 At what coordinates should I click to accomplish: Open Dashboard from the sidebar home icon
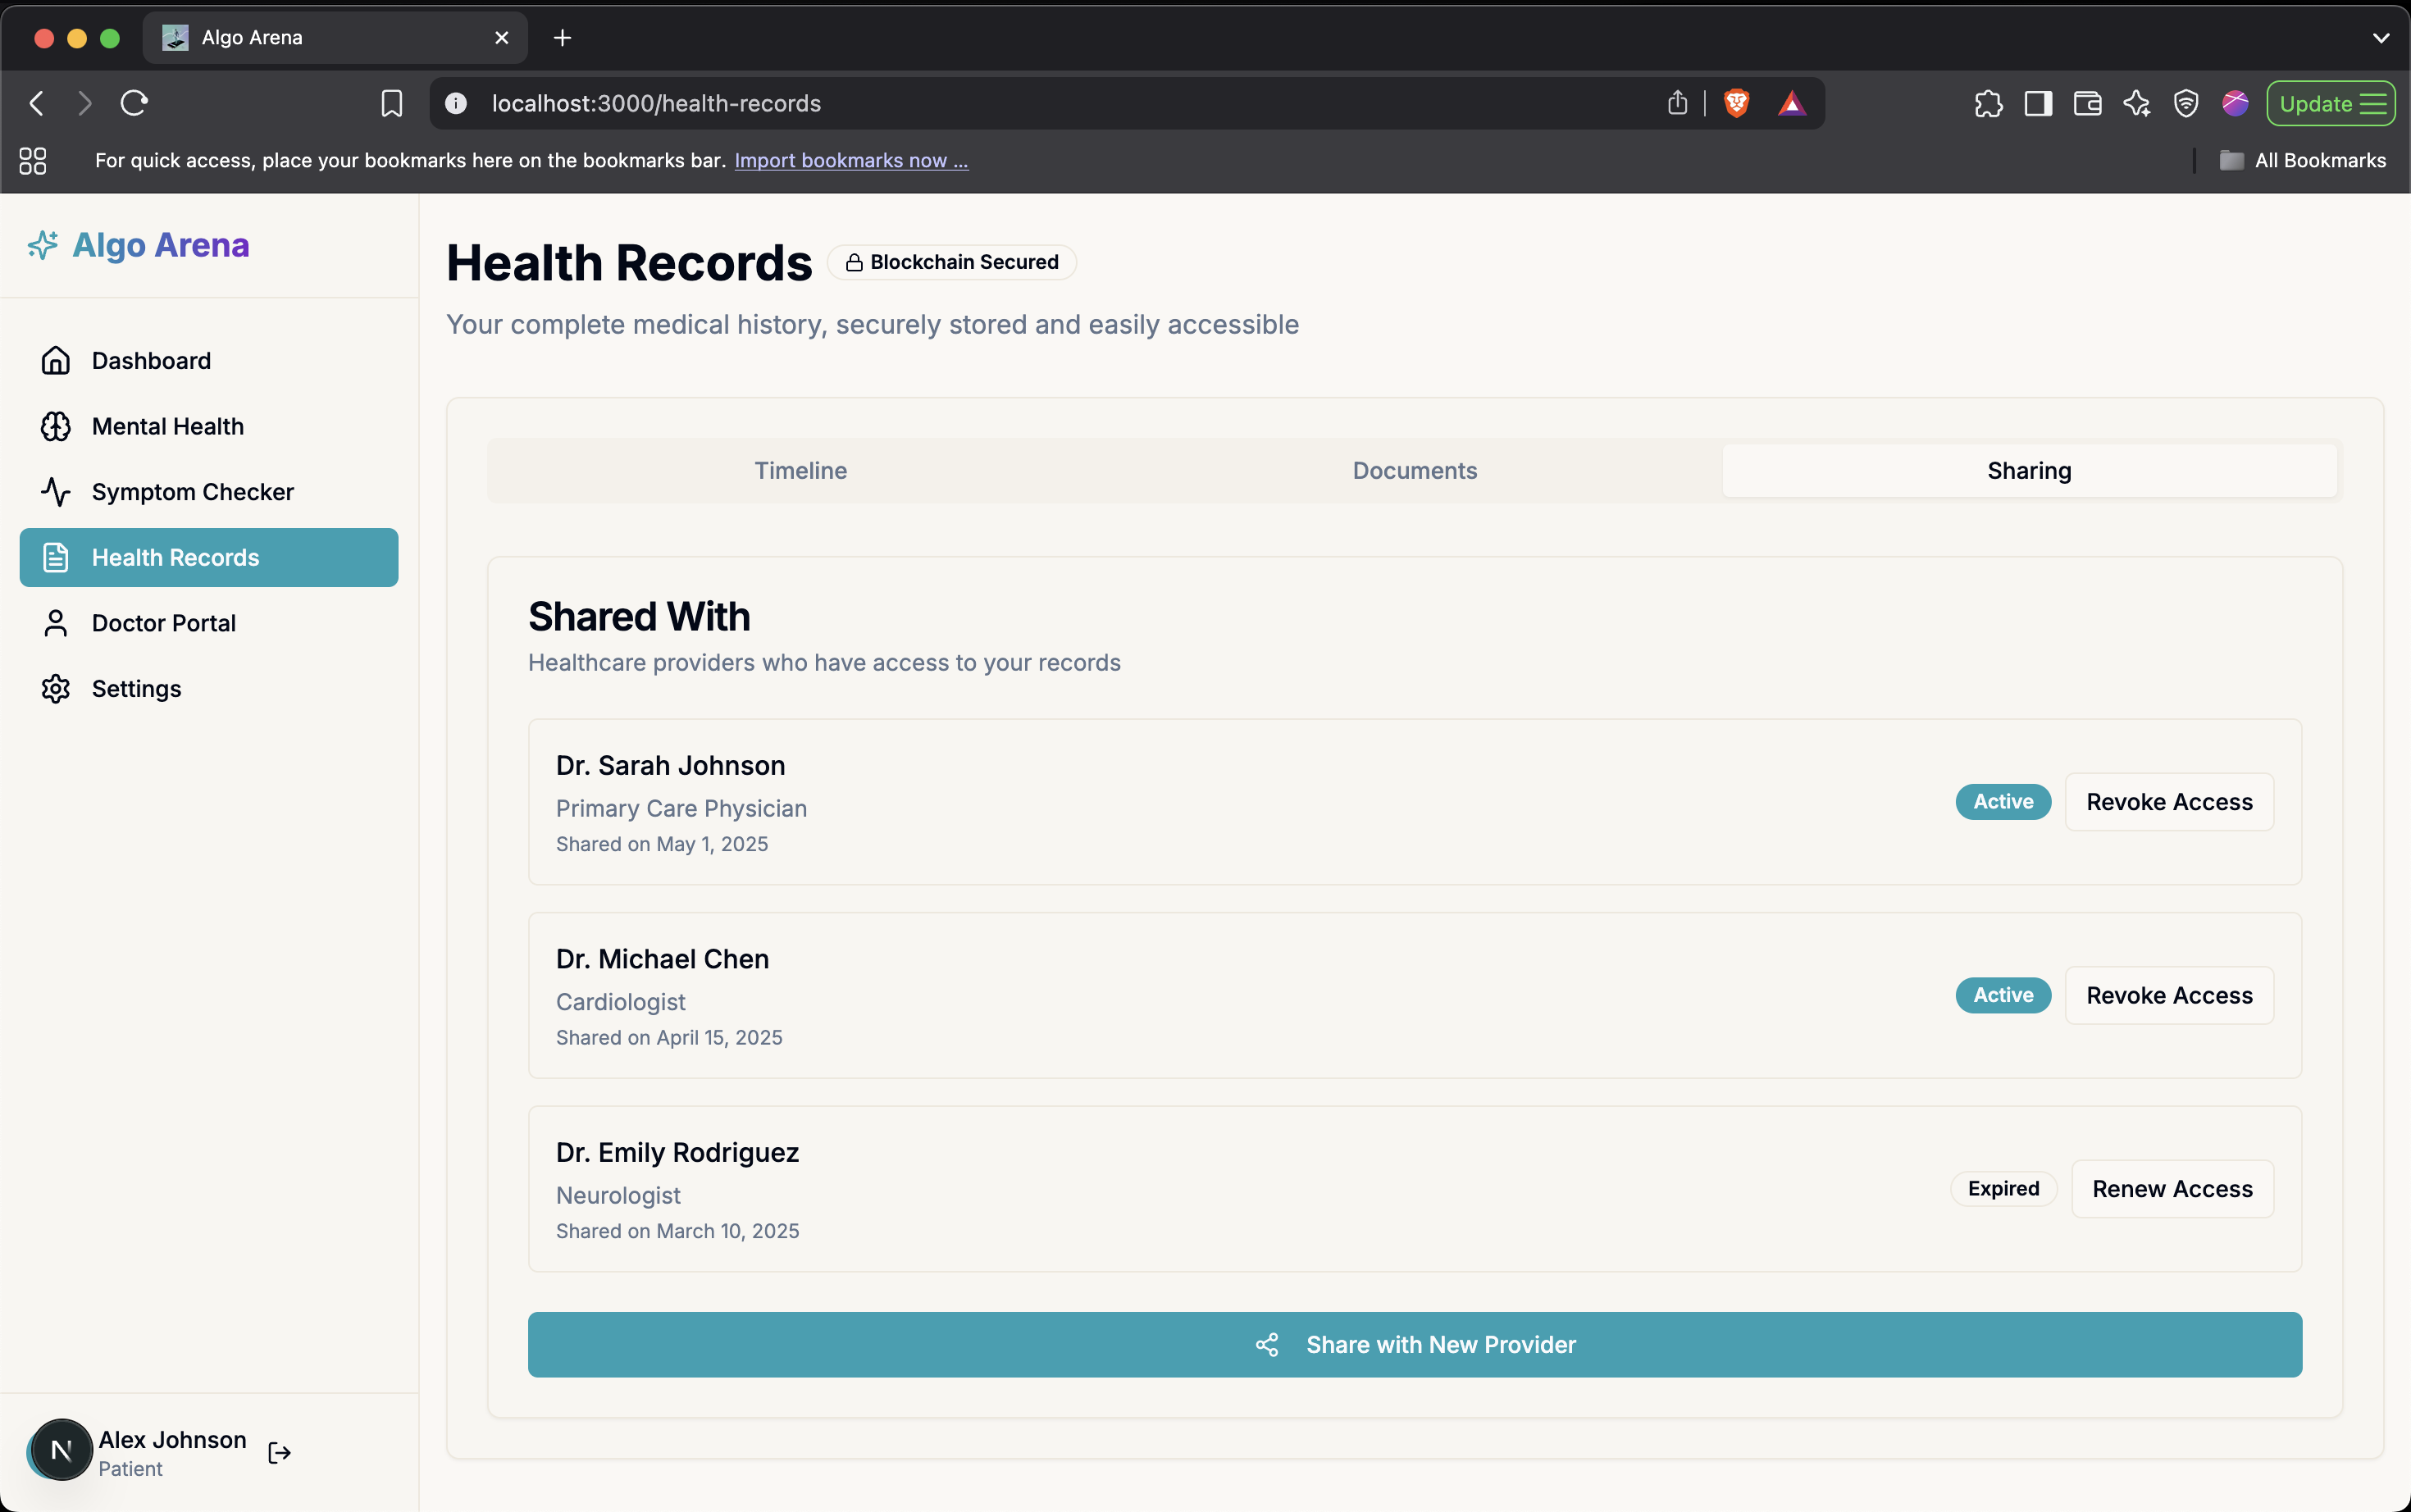[x=56, y=361]
